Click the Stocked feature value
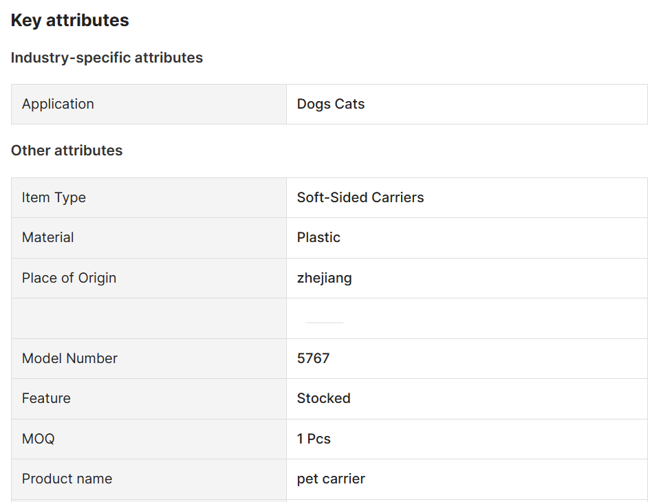661x502 pixels. point(323,398)
